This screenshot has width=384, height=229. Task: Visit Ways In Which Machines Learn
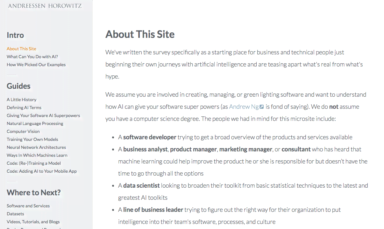37,155
